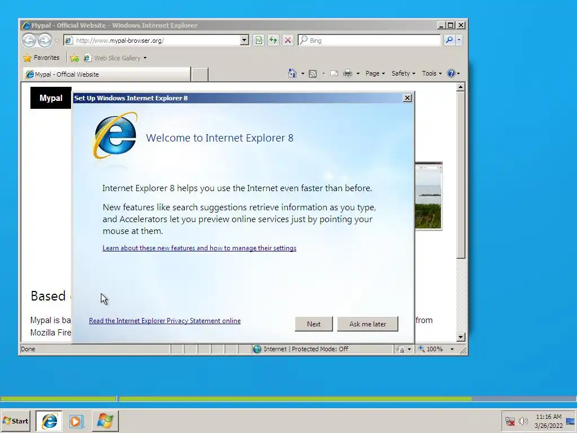577x433 pixels.
Task: Click the Internet zone globe icon in status bar
Action: tap(257, 349)
